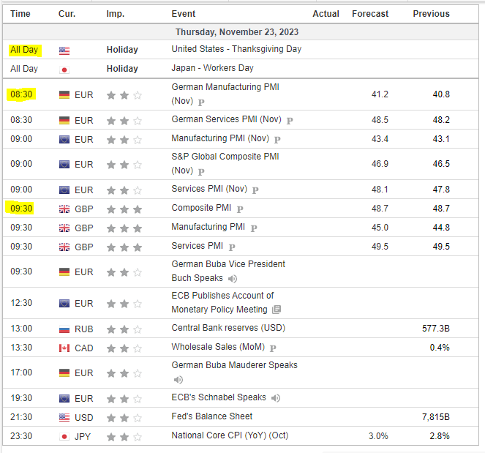
Task: Click the preliminary P icon under German Manufacturing PMI
Action: [x=201, y=102]
